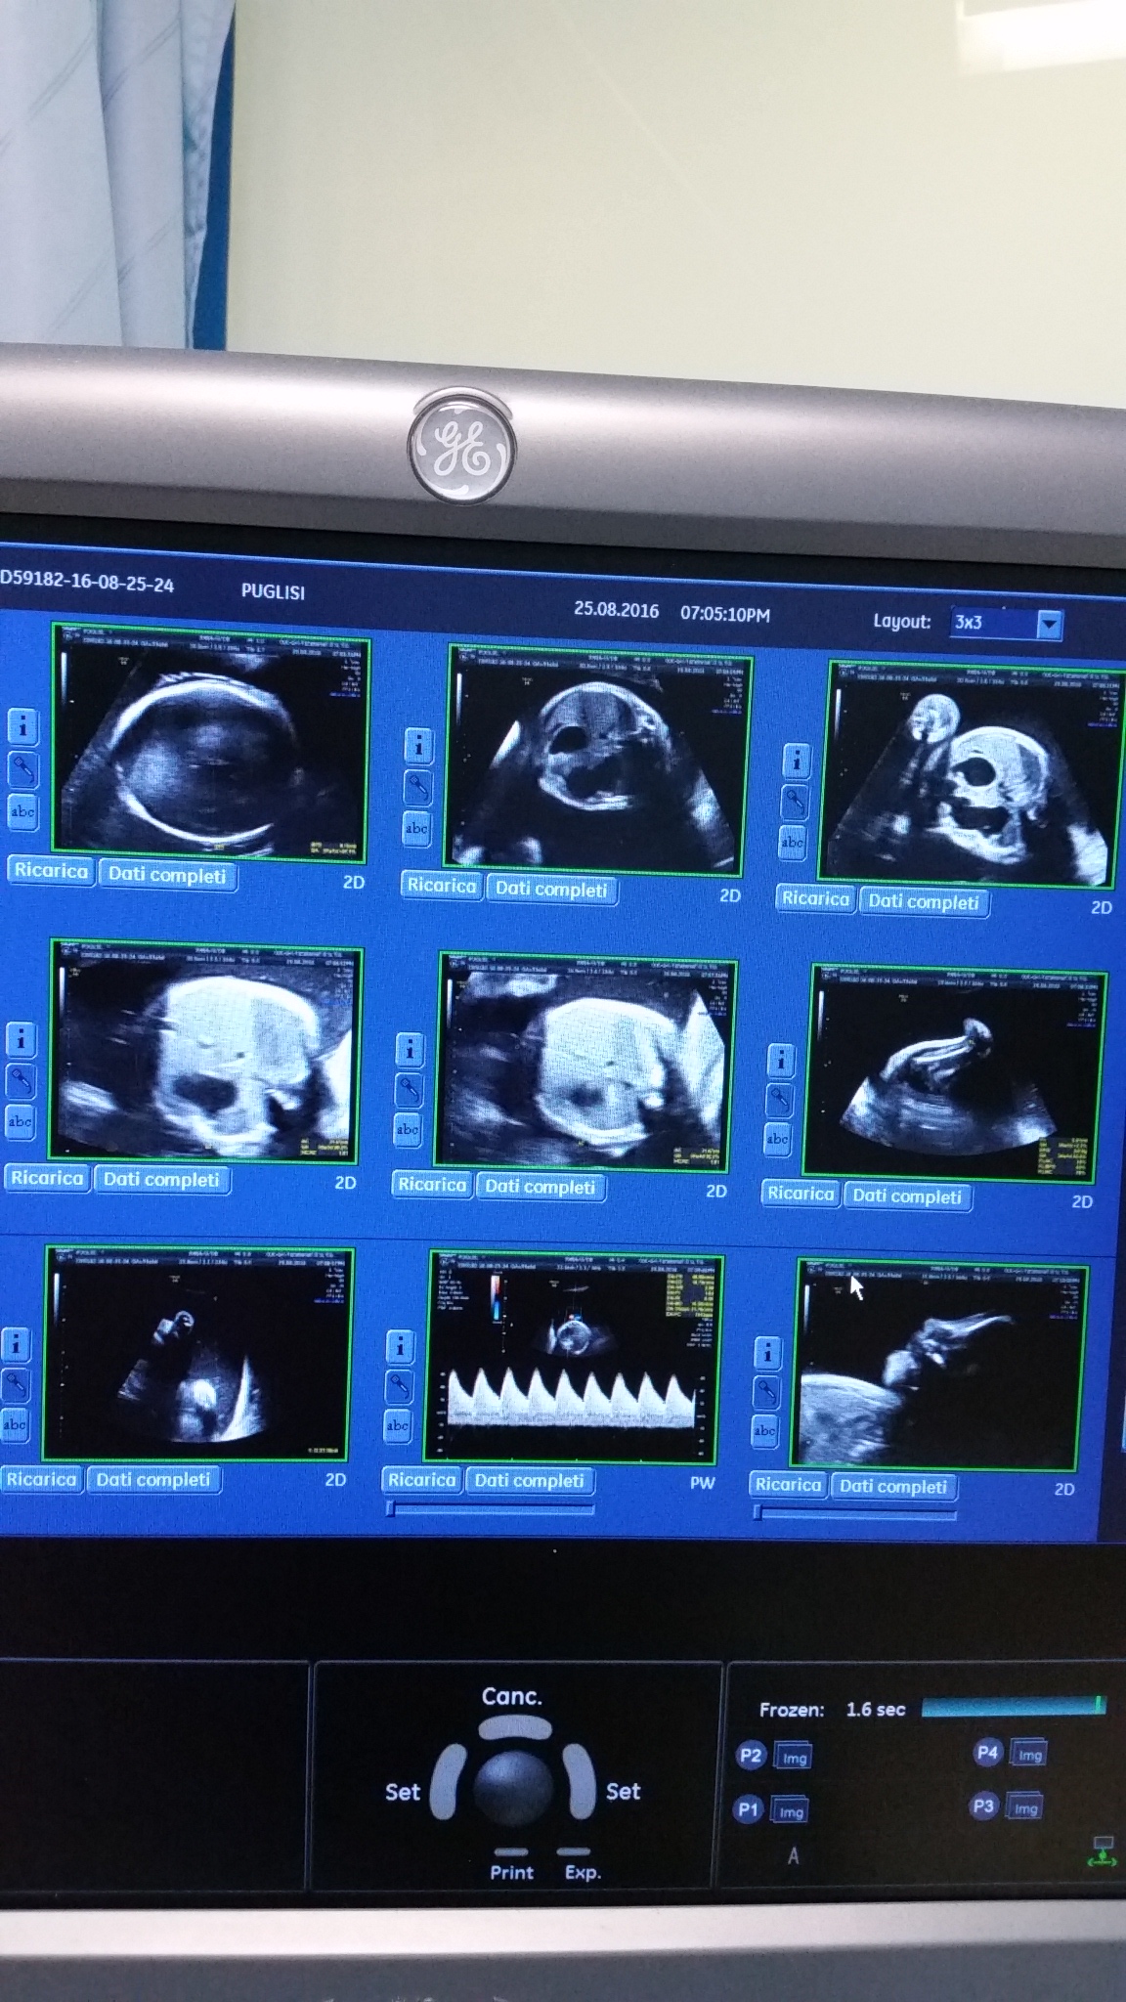Click the slider under the PW Doppler image
The height and width of the screenshot is (2002, 1126).
point(491,1509)
